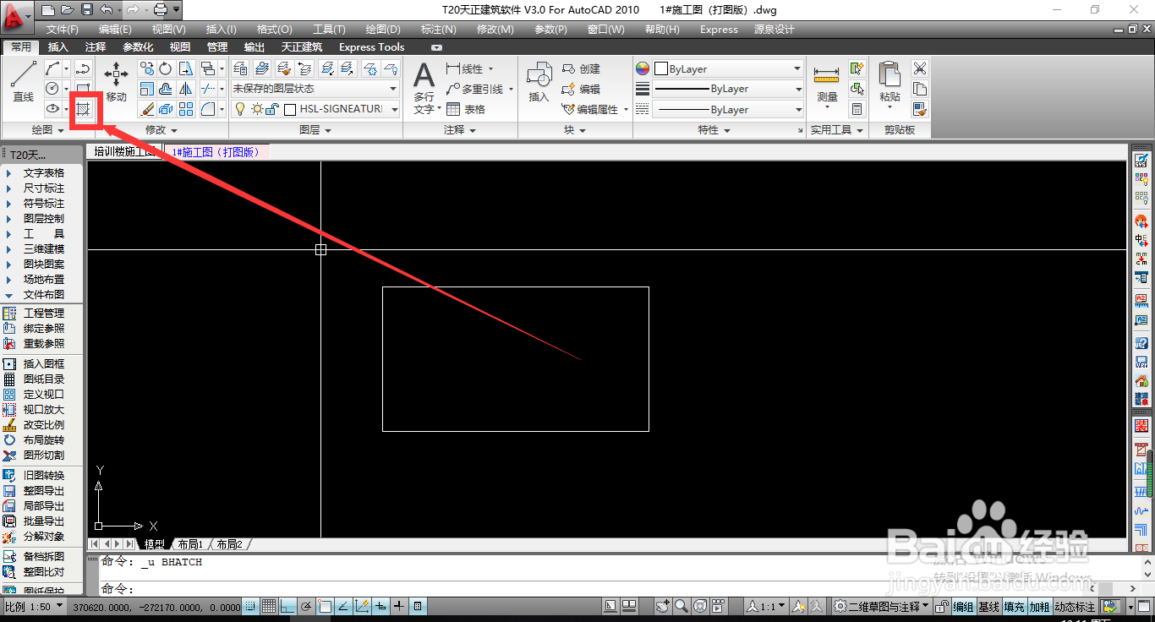
Task: Activate the Hatch pattern fill tool
Action: (83, 109)
